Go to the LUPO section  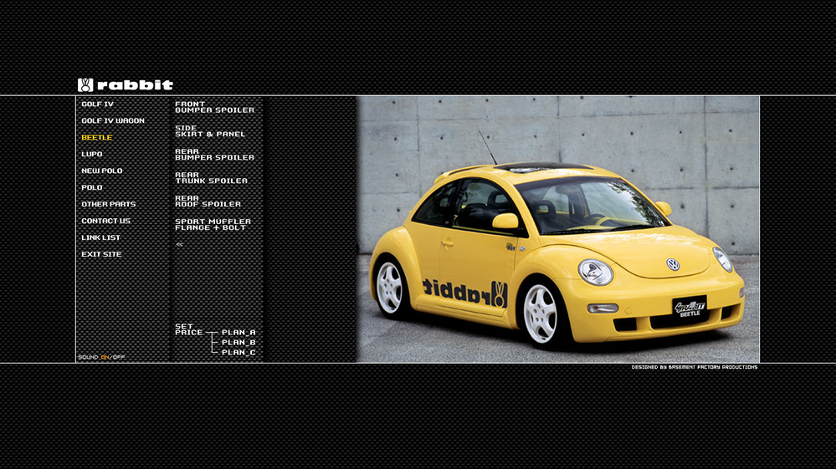(x=92, y=155)
